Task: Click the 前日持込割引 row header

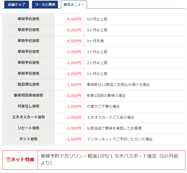Action: (29, 84)
